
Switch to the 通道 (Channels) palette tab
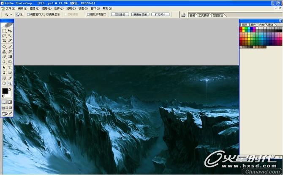[x=271, y=25]
